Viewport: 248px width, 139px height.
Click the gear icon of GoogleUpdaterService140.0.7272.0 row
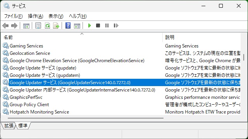coord(6,82)
